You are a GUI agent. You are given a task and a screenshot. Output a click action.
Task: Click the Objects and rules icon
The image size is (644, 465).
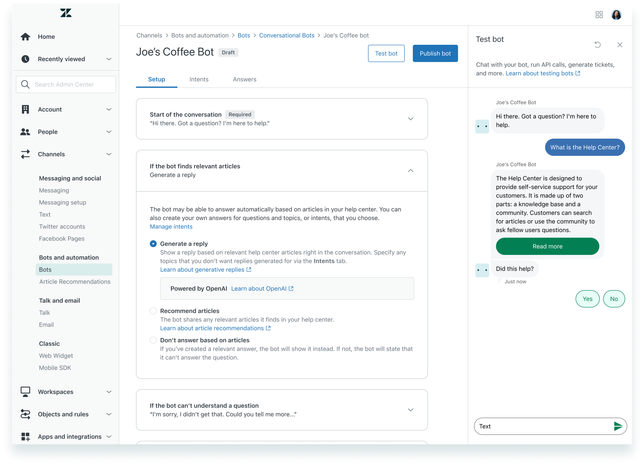coord(25,414)
